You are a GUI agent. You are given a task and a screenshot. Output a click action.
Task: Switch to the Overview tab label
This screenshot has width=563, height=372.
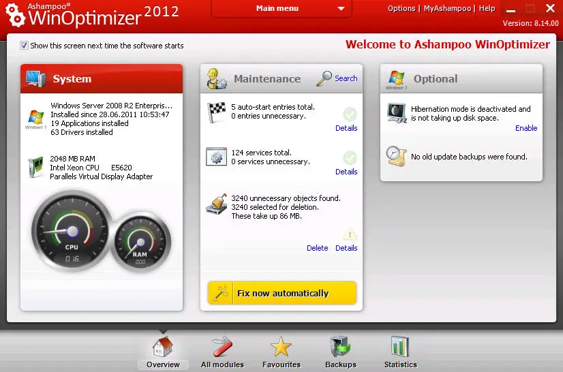click(x=163, y=365)
